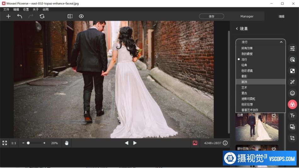Select 我的最爱 in the dropdown list
Viewport: 299px width, 168px height.
click(261, 54)
